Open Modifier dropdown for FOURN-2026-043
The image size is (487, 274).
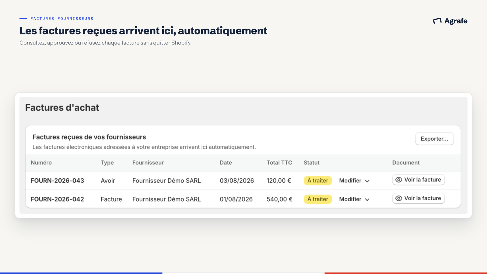point(354,181)
